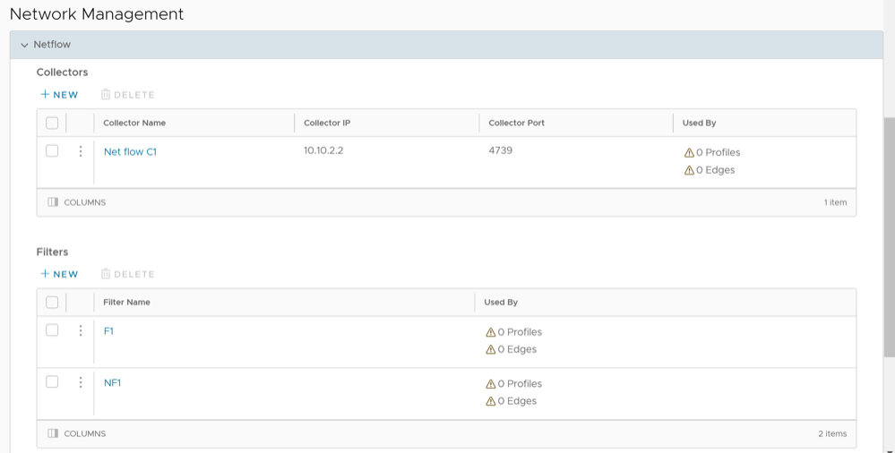Click the warning icon beside collector's 0 Profiles
The image size is (895, 453).
(x=689, y=153)
